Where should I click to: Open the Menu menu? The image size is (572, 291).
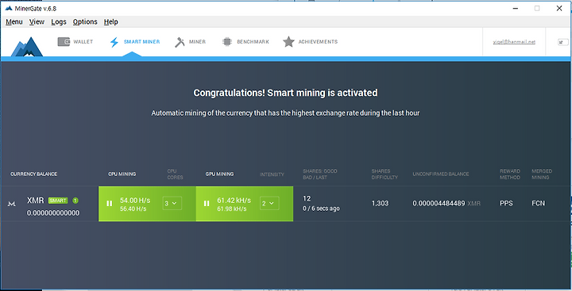[14, 22]
